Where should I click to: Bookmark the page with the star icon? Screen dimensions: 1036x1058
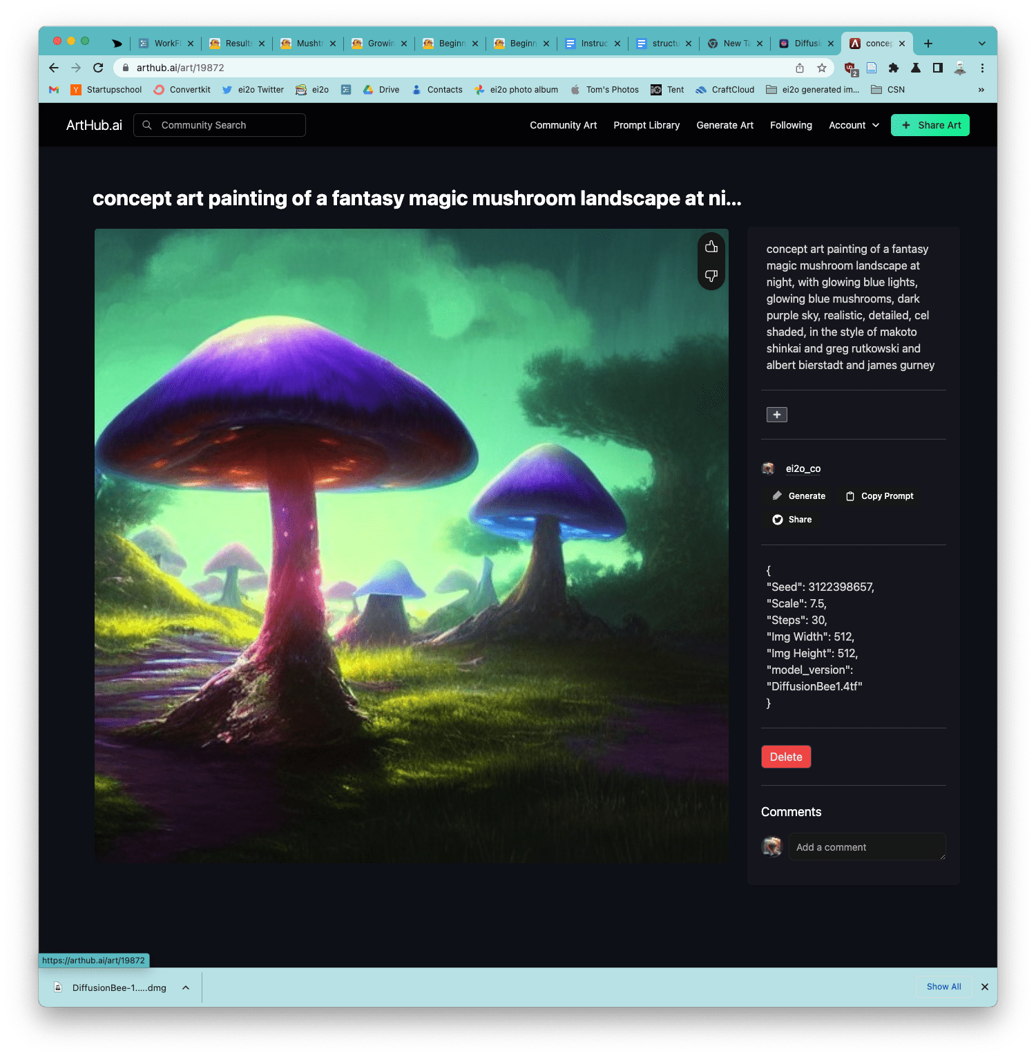tap(822, 68)
